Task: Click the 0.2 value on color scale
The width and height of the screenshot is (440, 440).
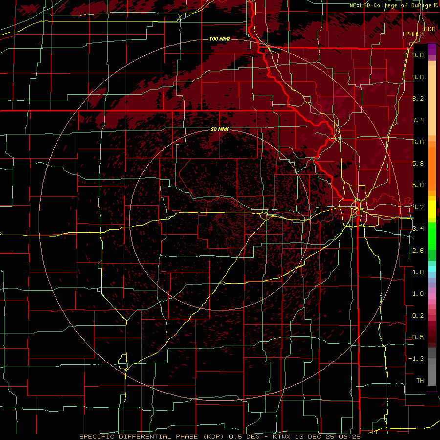Action: (418, 316)
